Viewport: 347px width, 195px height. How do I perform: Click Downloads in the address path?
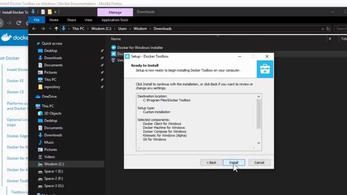pos(163,29)
